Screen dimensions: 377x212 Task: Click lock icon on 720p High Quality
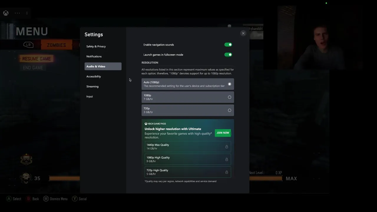click(226, 172)
